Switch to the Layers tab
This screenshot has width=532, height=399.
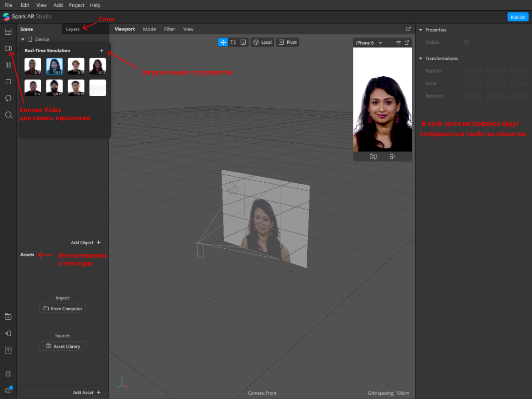[73, 29]
